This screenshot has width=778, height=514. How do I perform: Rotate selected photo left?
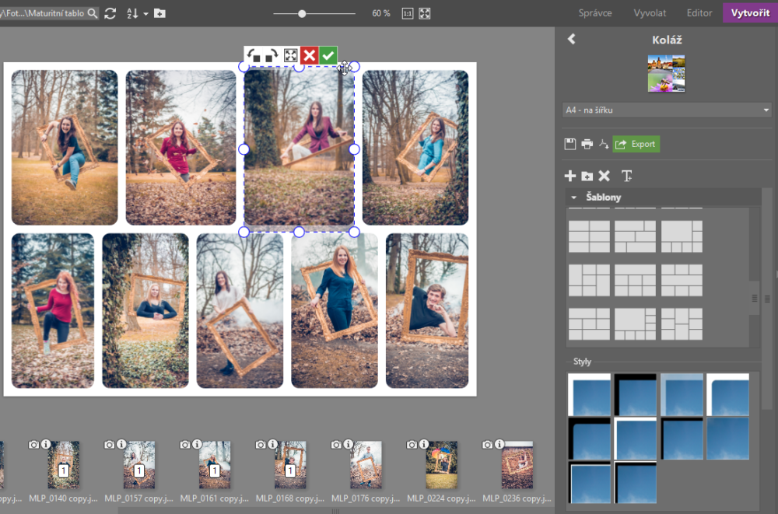[x=254, y=56]
